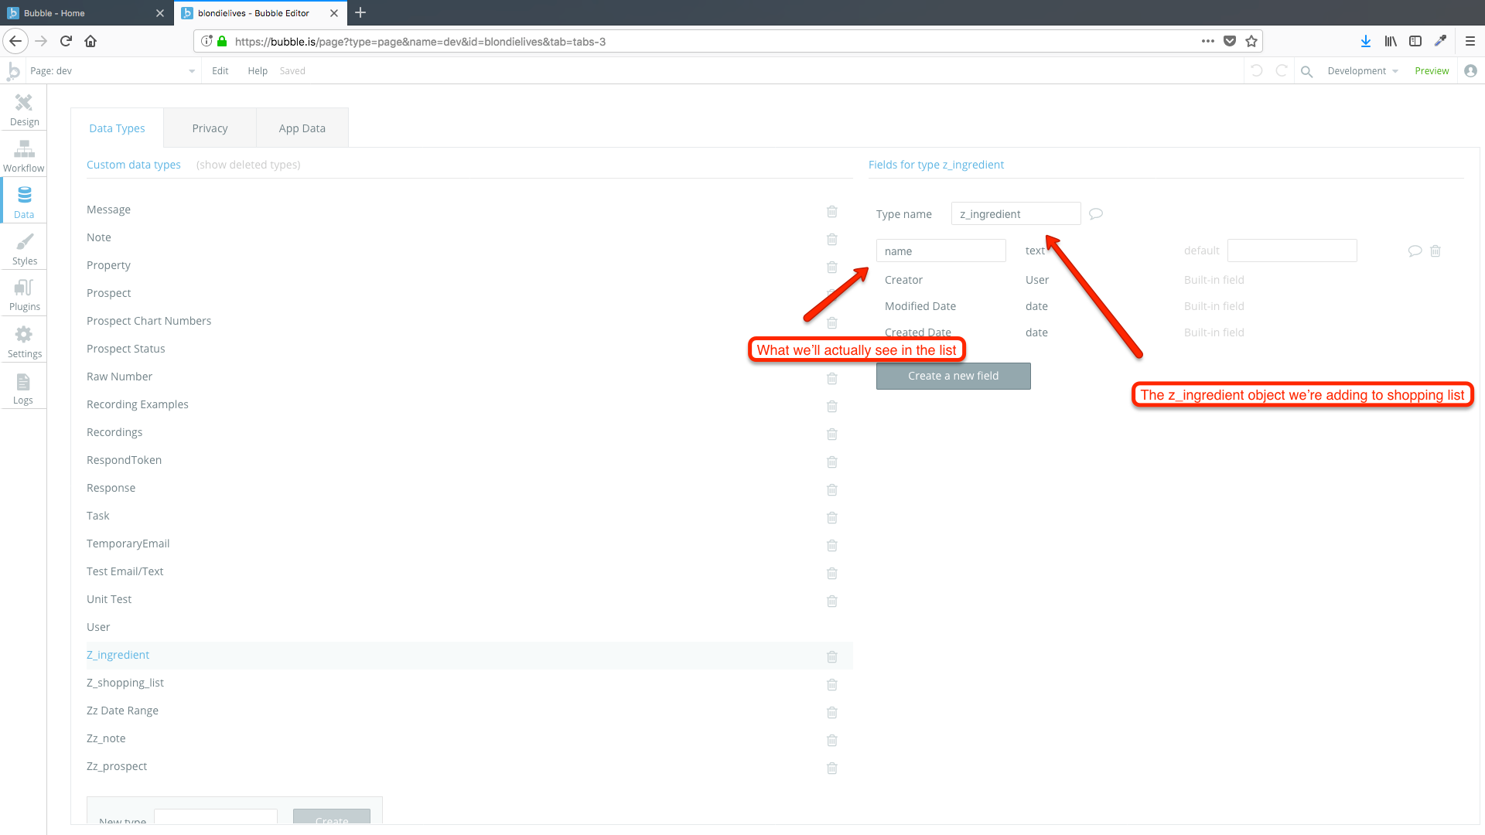Select Z_shopping_list data type
Screen dimensions: 1485x835
(x=125, y=683)
